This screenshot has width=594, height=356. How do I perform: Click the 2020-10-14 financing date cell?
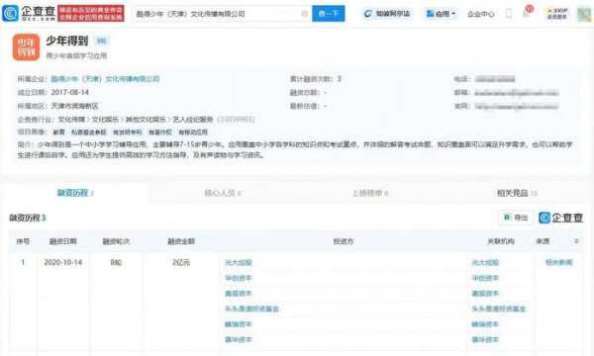pyautogui.click(x=63, y=263)
